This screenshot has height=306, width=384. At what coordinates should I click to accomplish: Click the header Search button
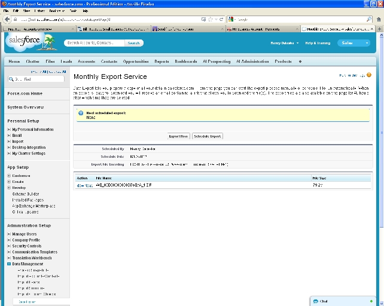[134, 43]
